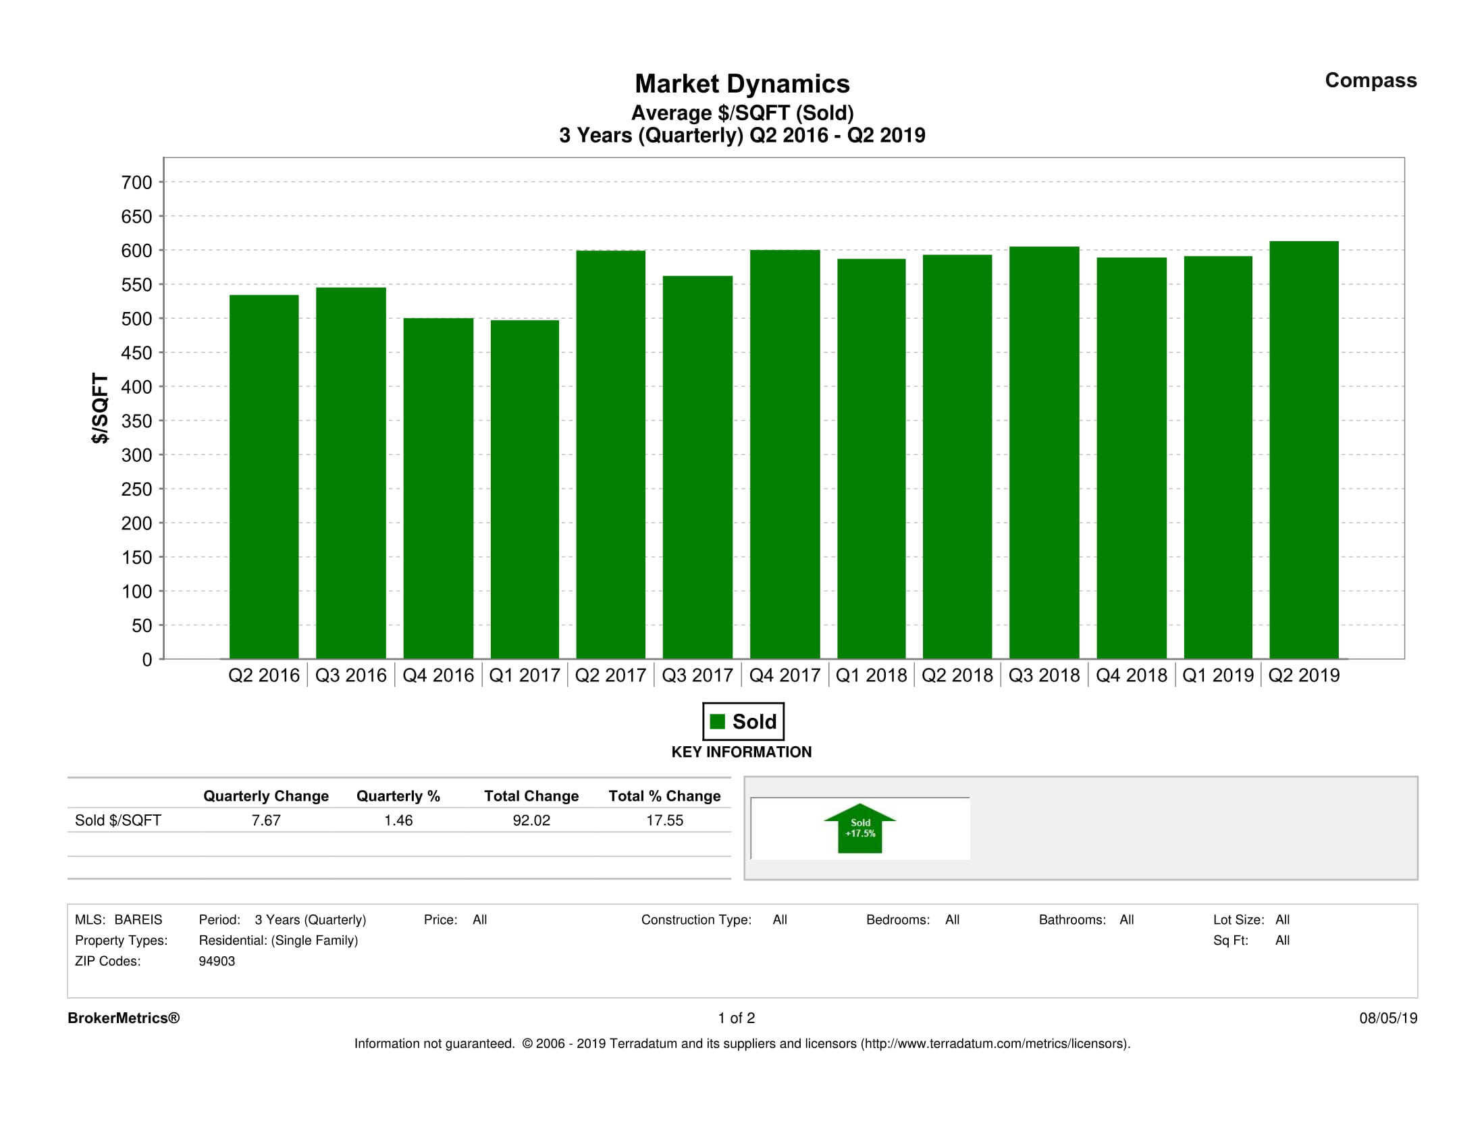
Task: Click the ZIP Codes value 94903
Action: pyautogui.click(x=217, y=961)
